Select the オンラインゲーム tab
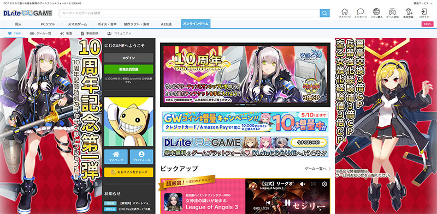 click(x=196, y=24)
